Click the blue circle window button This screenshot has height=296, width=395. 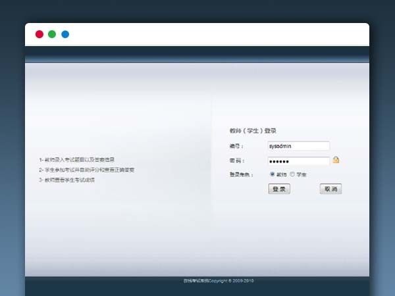point(65,34)
